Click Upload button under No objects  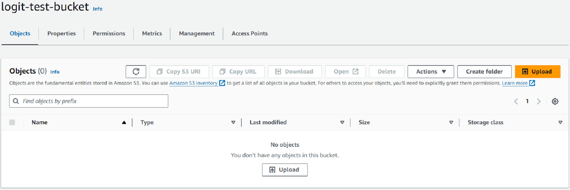coord(285,170)
